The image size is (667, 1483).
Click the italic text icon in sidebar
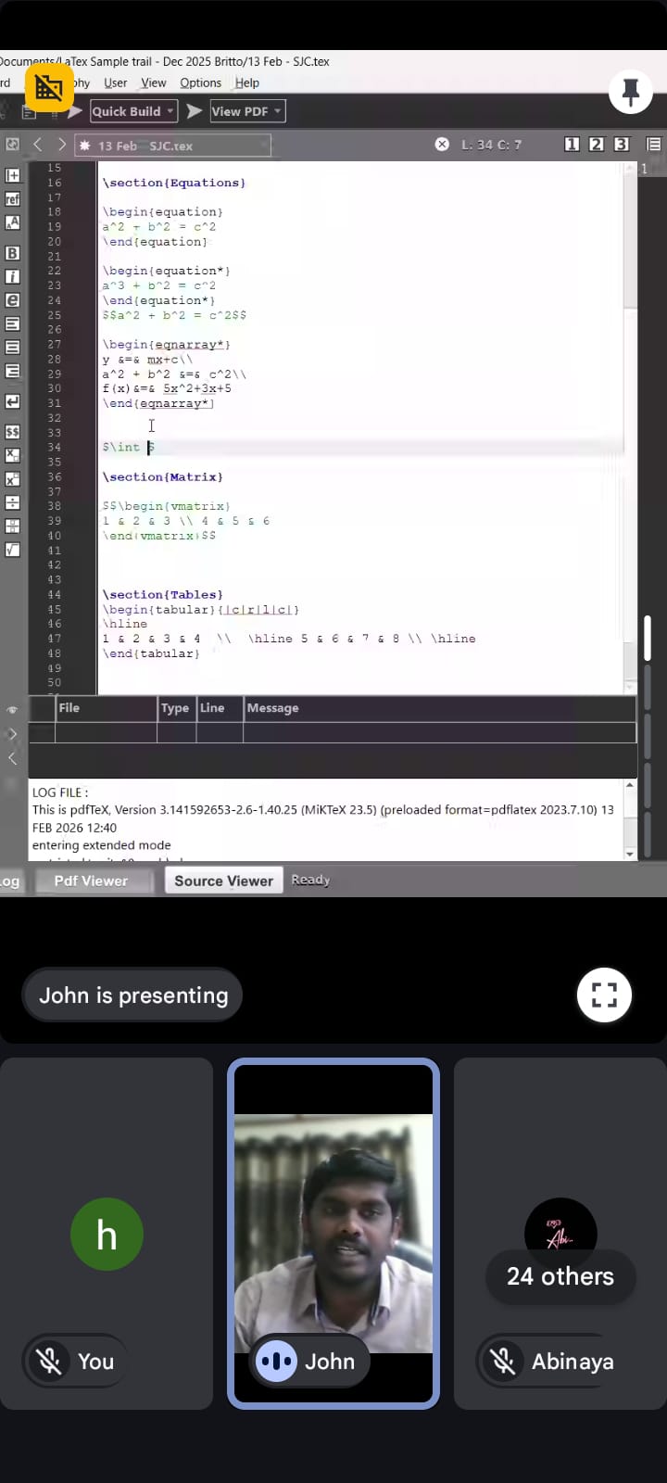[x=12, y=276]
